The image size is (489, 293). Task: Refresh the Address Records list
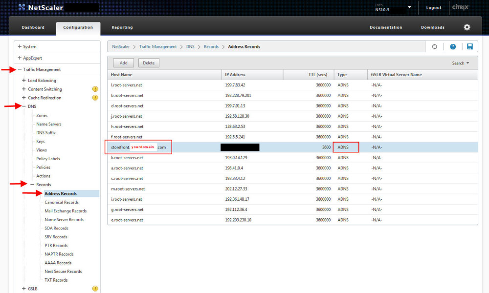tap(435, 46)
